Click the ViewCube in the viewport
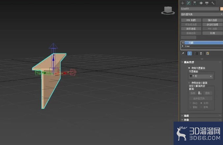This screenshot has width=223, height=145. pyautogui.click(x=168, y=11)
